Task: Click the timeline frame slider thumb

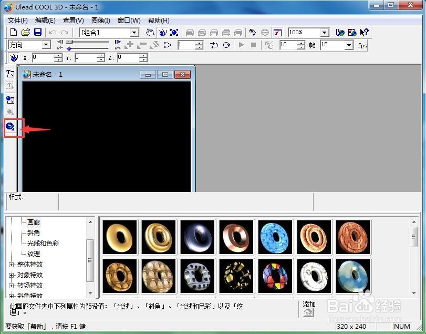Action: pos(69,42)
